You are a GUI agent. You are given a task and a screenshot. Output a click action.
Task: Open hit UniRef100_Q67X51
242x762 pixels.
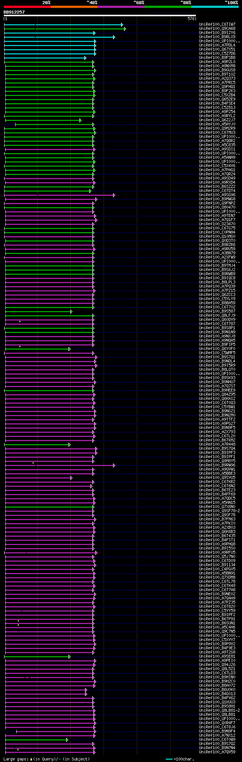217,50
